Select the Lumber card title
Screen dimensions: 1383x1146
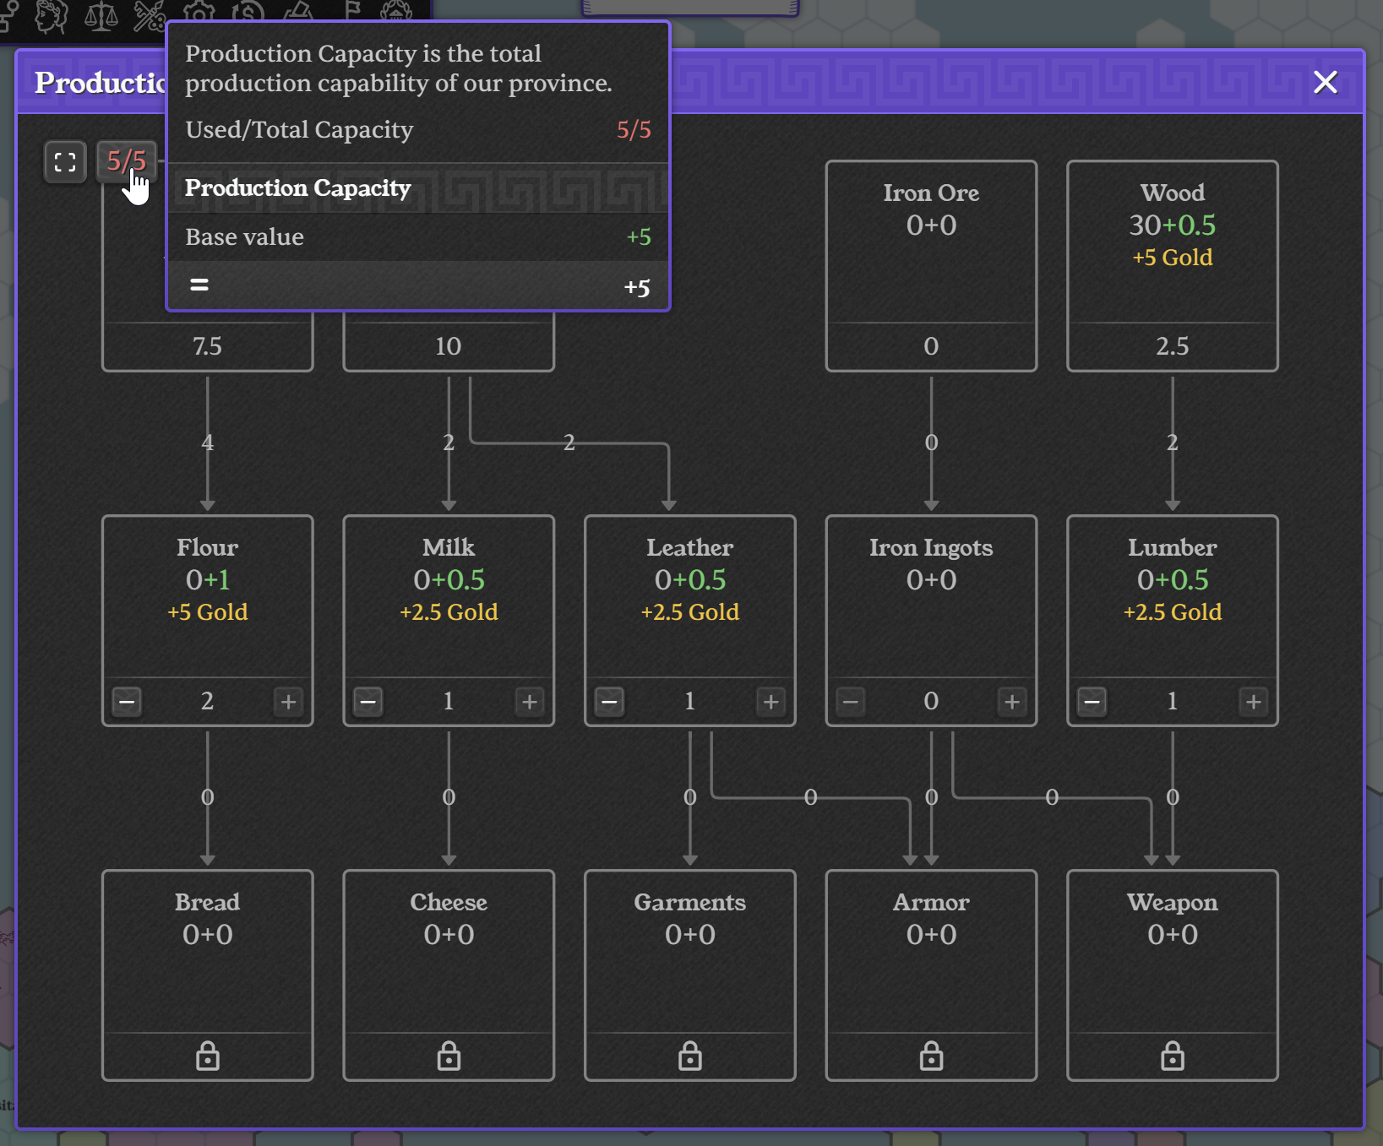(1173, 547)
